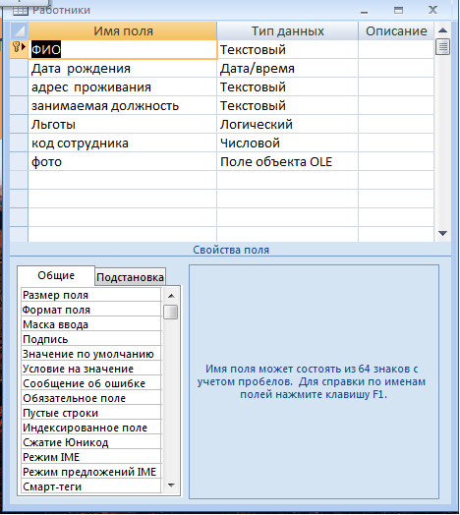
Task: Click the Тип данных column header
Action: (287, 31)
